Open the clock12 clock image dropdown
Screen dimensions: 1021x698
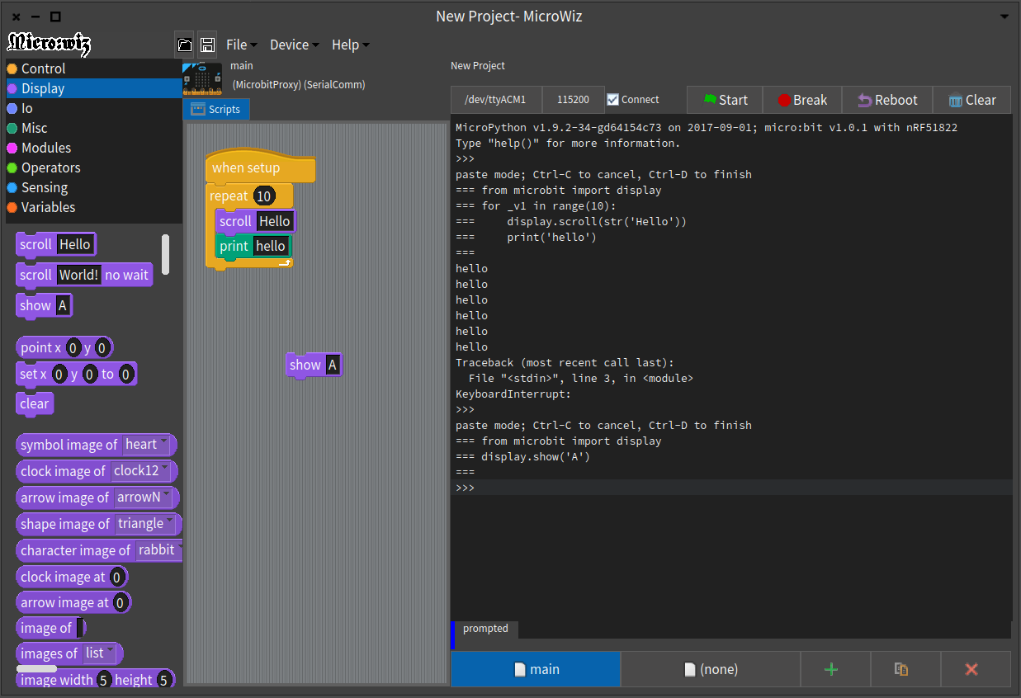(142, 471)
